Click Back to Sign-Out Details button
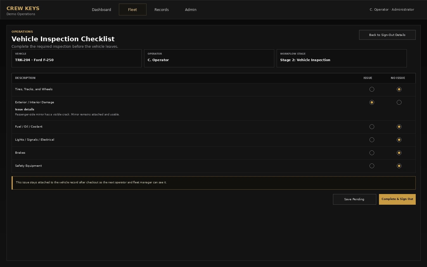Screen dimensions: 427x267 click(387, 35)
